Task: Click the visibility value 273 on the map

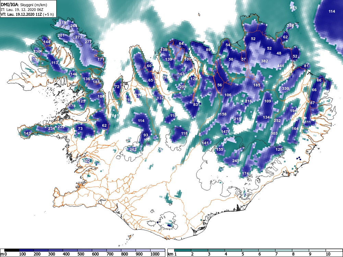Action: [79, 37]
